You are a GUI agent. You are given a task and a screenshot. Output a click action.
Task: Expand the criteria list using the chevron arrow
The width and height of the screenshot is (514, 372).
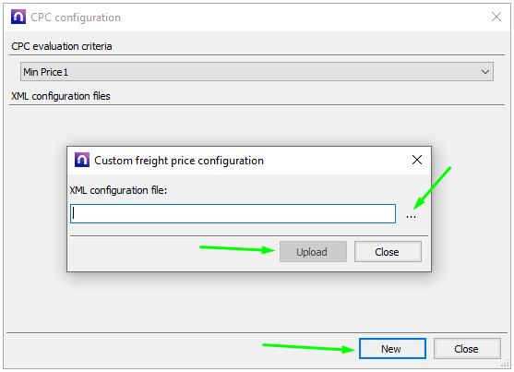pos(485,72)
